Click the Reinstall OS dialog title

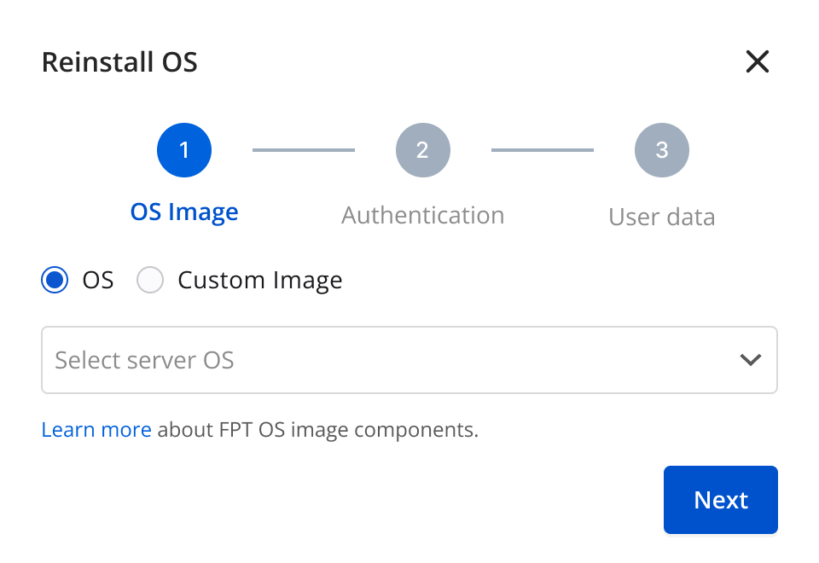119,62
